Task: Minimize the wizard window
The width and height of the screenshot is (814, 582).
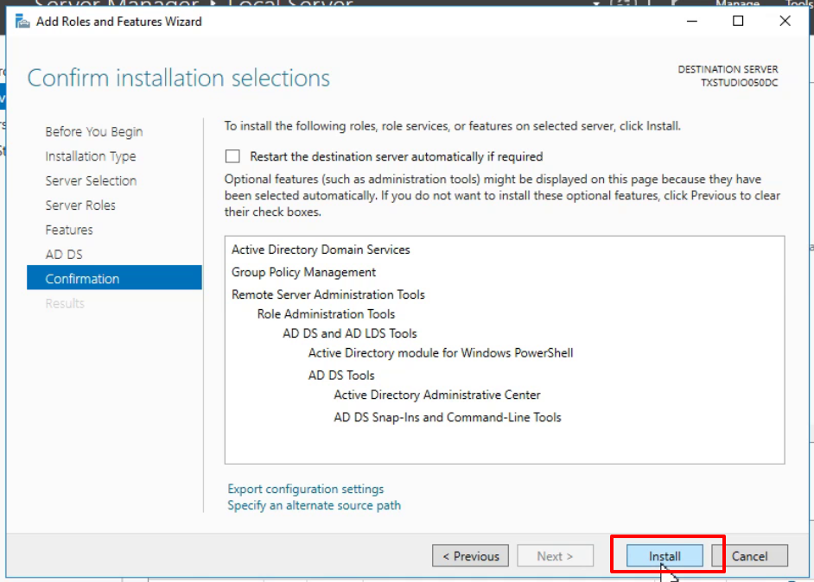Action: click(x=692, y=22)
